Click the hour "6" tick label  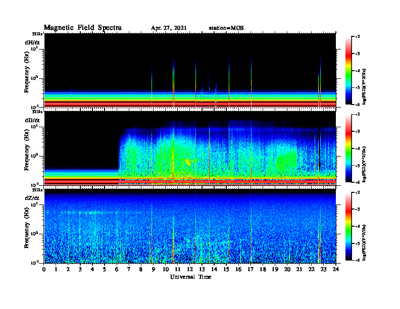pyautogui.click(x=117, y=269)
